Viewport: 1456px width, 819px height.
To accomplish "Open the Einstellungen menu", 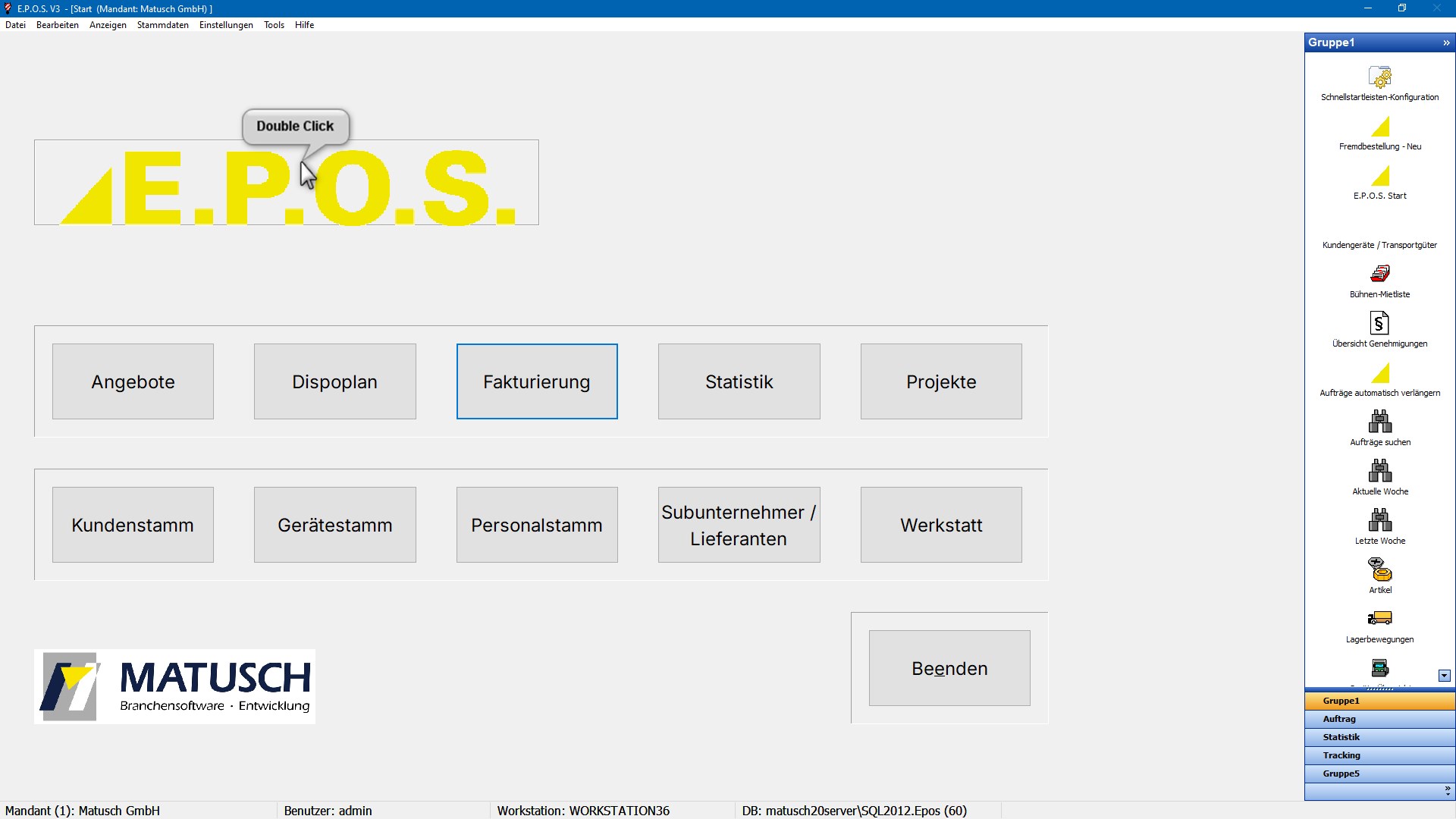I will tap(226, 25).
